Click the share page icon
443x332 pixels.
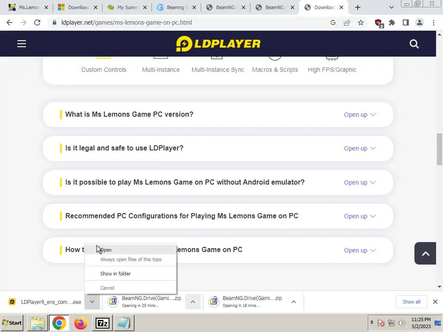pyautogui.click(x=347, y=22)
